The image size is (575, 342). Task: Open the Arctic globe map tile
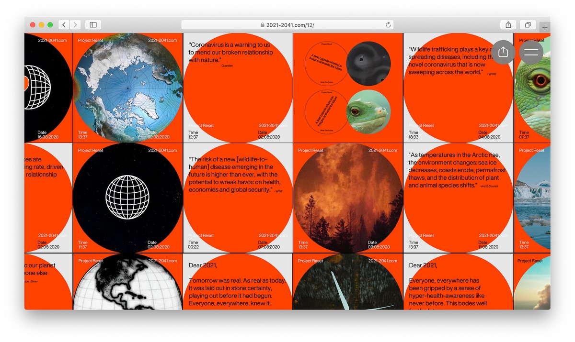[x=128, y=88]
